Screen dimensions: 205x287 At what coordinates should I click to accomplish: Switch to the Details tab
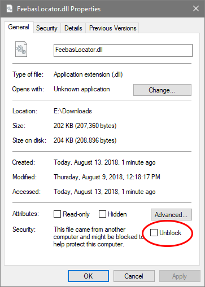click(x=73, y=28)
